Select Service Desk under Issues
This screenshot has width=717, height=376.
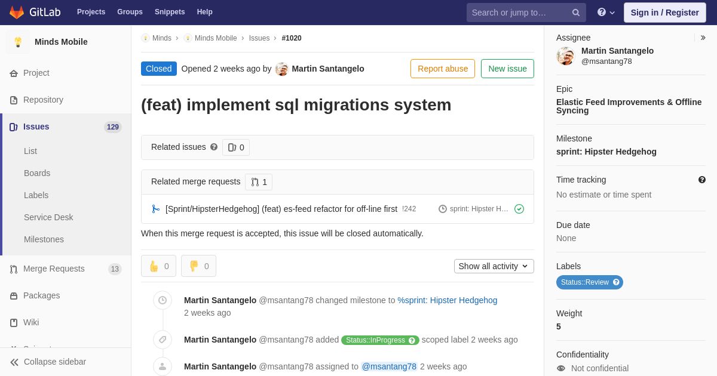48,217
